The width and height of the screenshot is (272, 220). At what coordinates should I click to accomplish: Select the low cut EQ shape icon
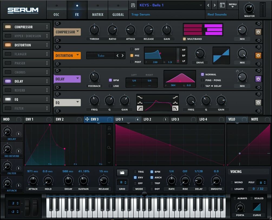(140, 108)
